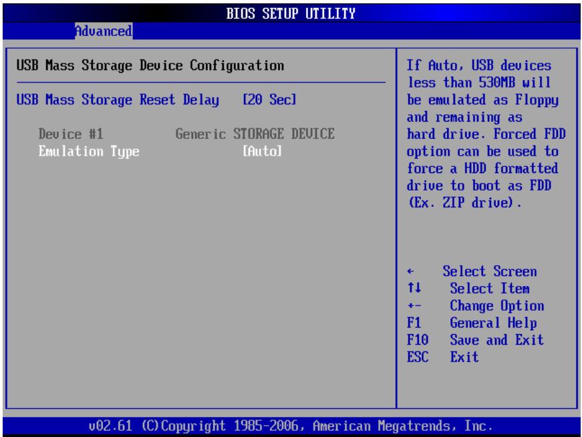The image size is (582, 437).
Task: Click Generic STORAGE DEVICE name
Action: click(x=255, y=134)
